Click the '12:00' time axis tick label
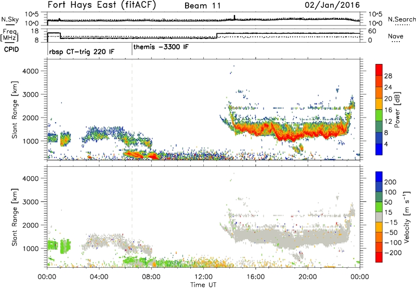Viewport: 416px width, 288px height. [203, 277]
